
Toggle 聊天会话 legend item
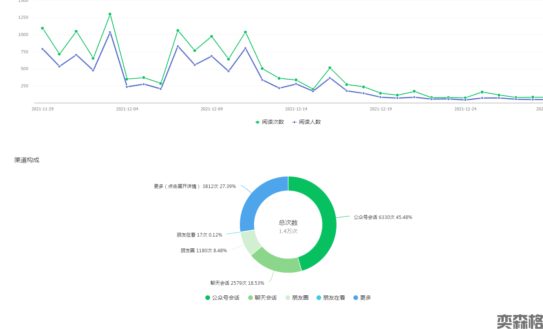click(x=262, y=298)
